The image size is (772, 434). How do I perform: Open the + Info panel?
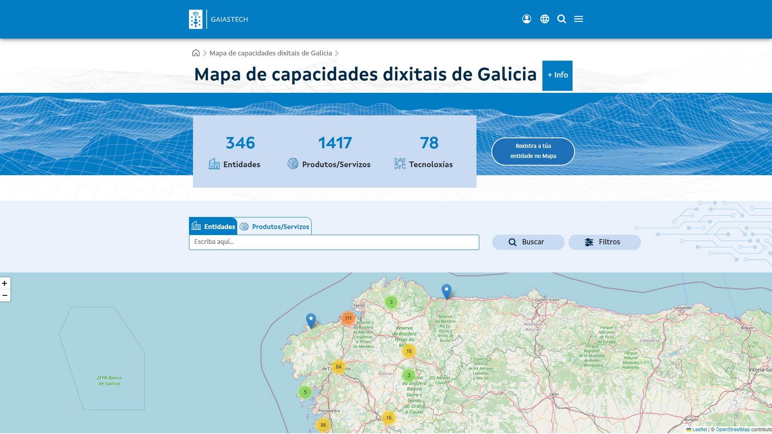click(x=557, y=76)
